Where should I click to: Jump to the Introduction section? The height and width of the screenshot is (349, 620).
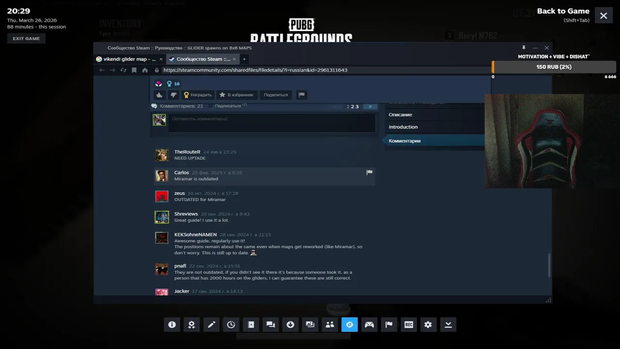click(403, 127)
